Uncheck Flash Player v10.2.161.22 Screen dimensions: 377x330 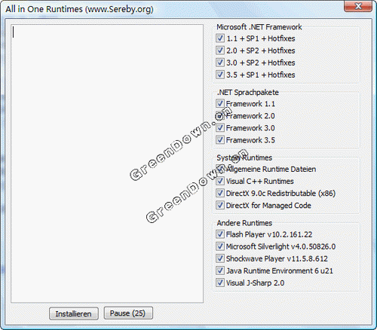tap(220, 234)
